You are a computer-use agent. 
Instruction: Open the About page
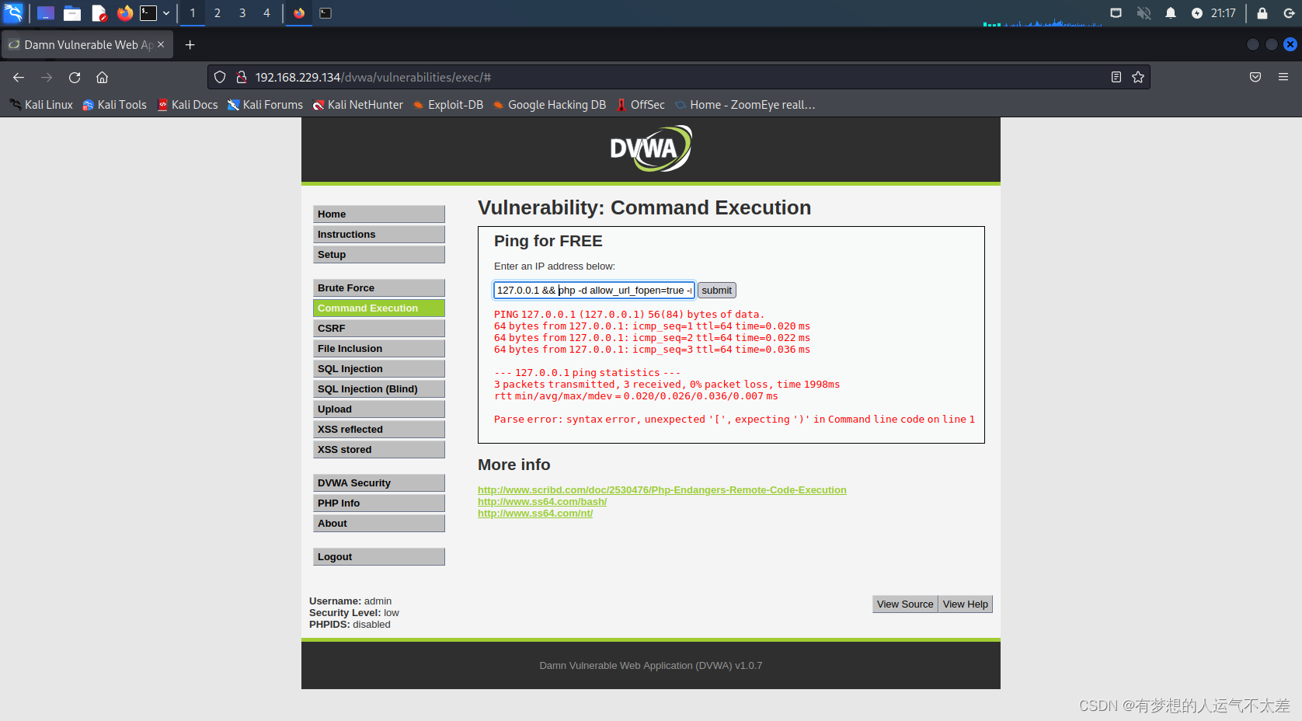[379, 524]
